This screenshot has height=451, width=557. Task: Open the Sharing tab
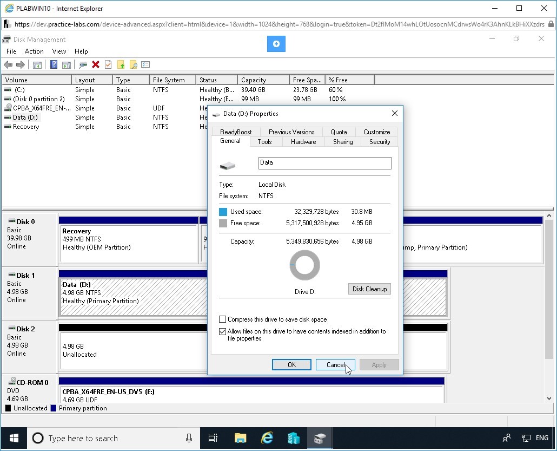pos(343,141)
